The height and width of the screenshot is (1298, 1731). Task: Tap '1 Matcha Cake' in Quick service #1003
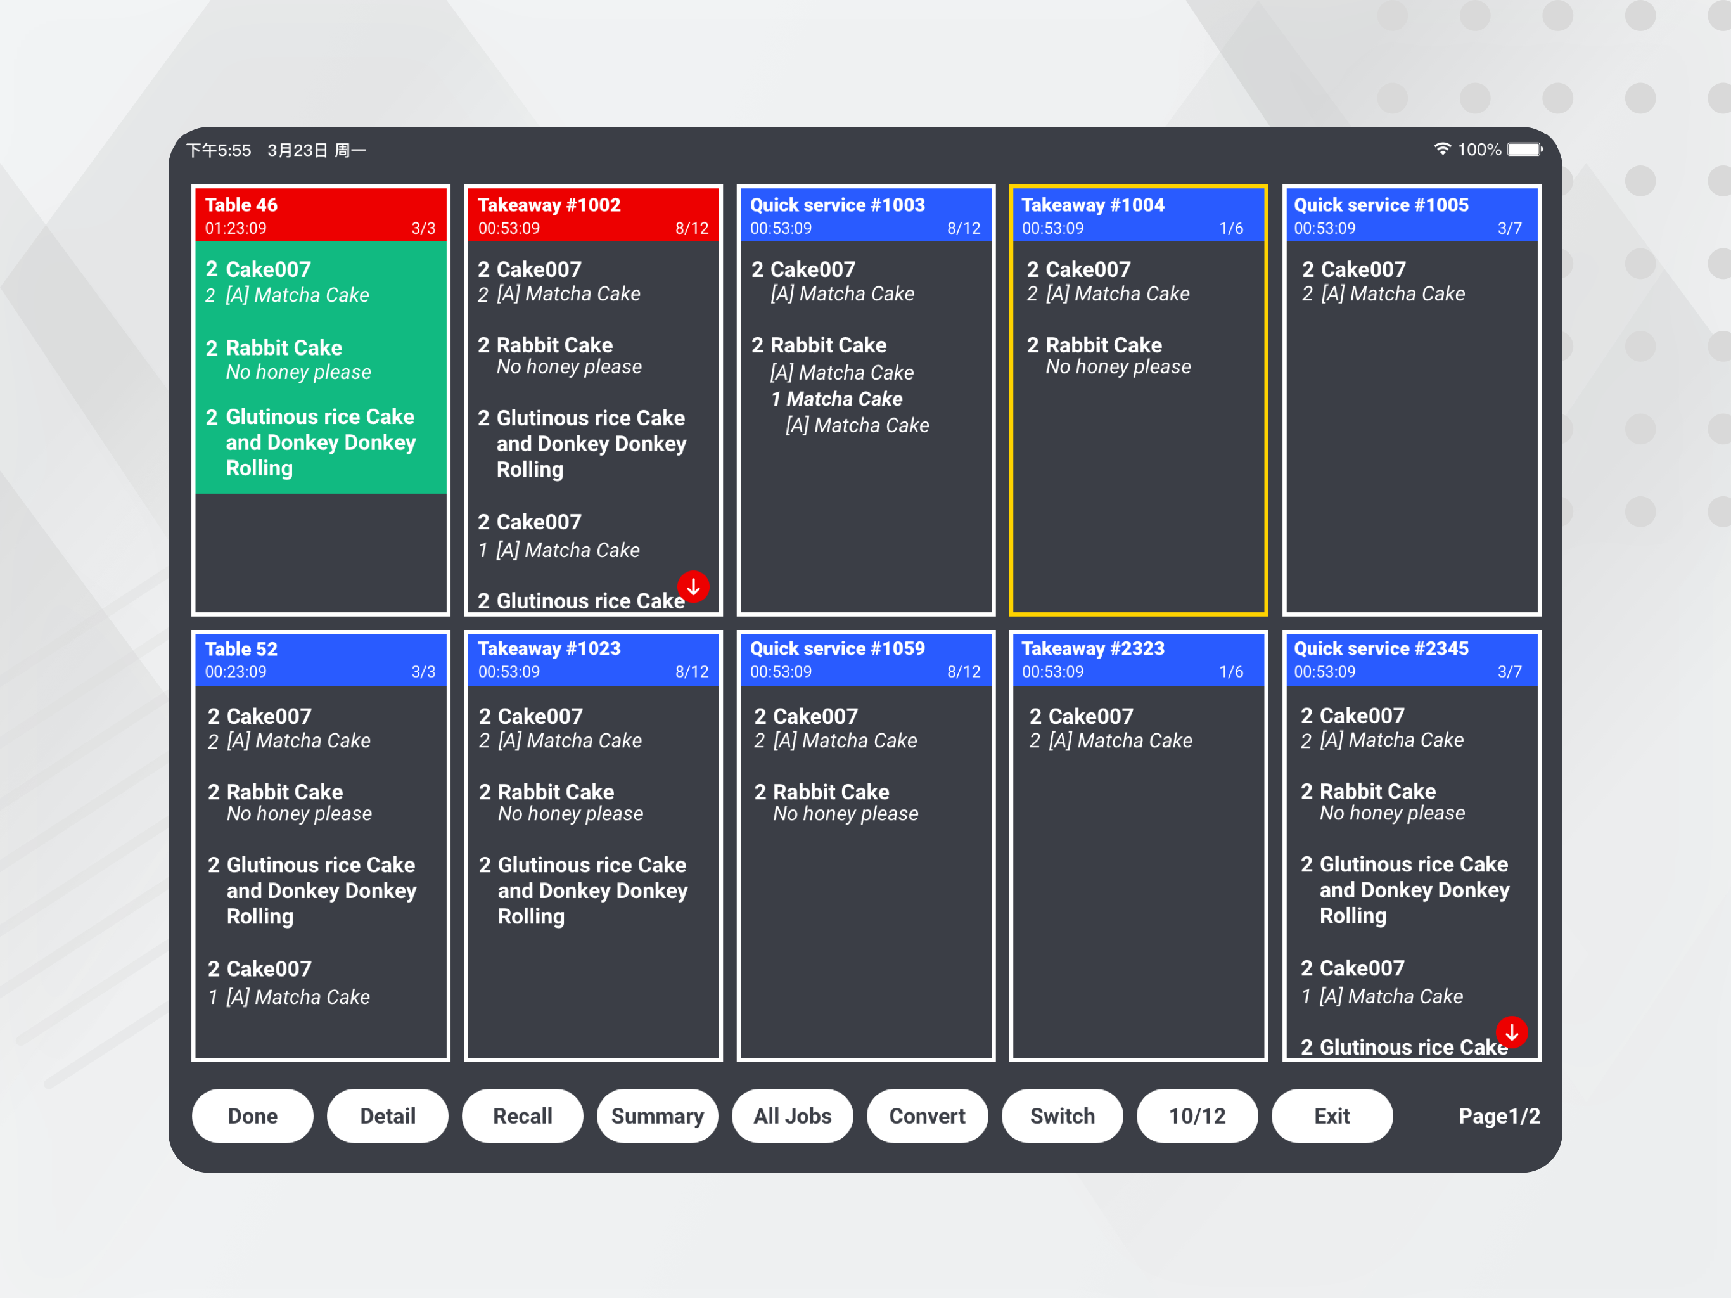pyautogui.click(x=836, y=399)
